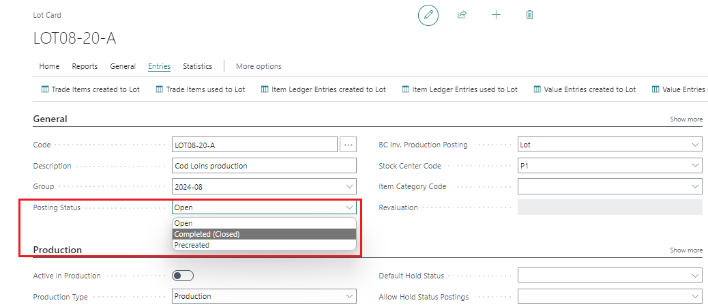Viewport: 708px width, 305px height.
Task: Expand the Group dropdown
Action: pyautogui.click(x=349, y=186)
